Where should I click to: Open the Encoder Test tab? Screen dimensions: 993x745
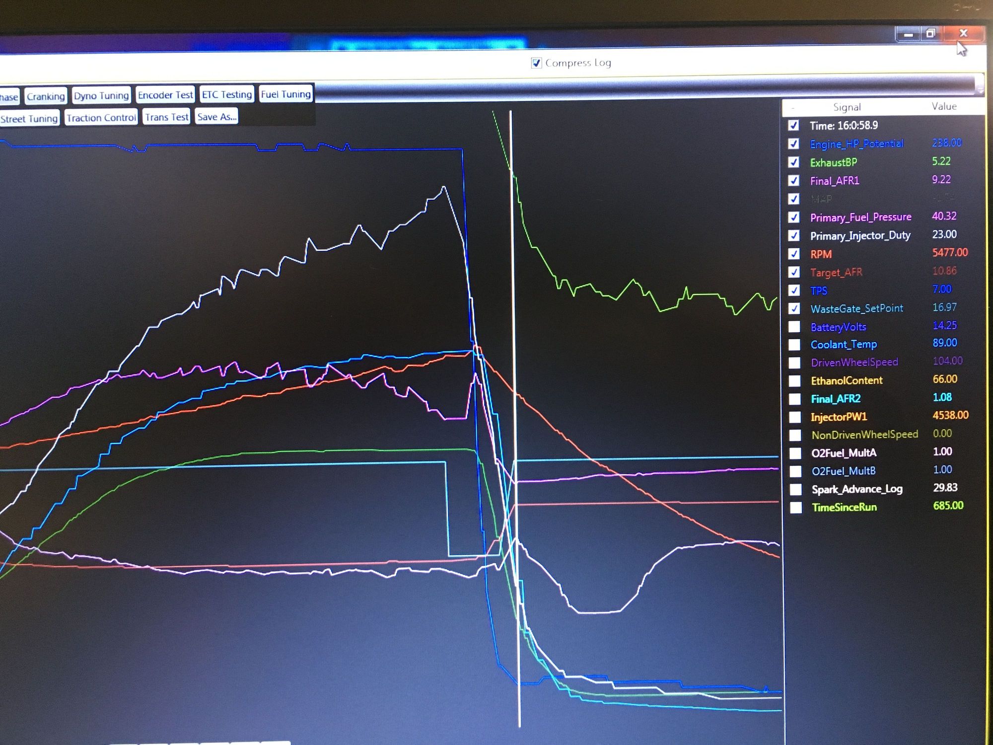click(x=165, y=95)
